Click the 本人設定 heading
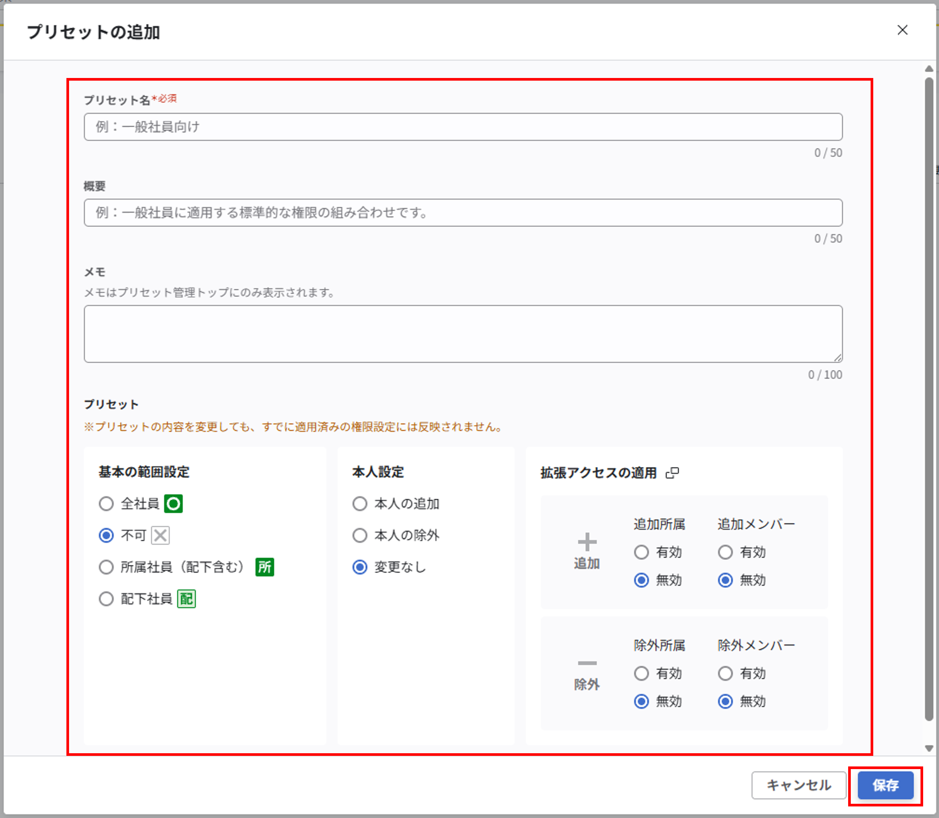 [378, 472]
